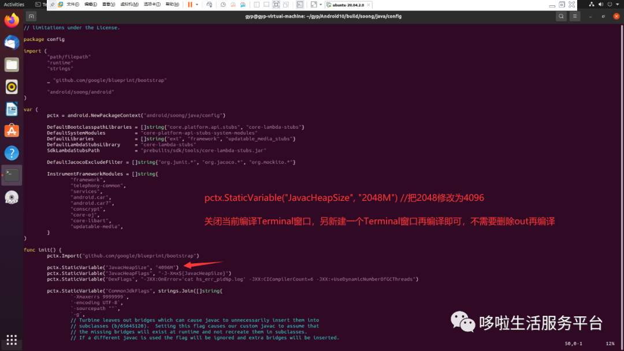Toggle VMware thumbnail bar icon
The image size is (624, 351).
click(x=266, y=5)
